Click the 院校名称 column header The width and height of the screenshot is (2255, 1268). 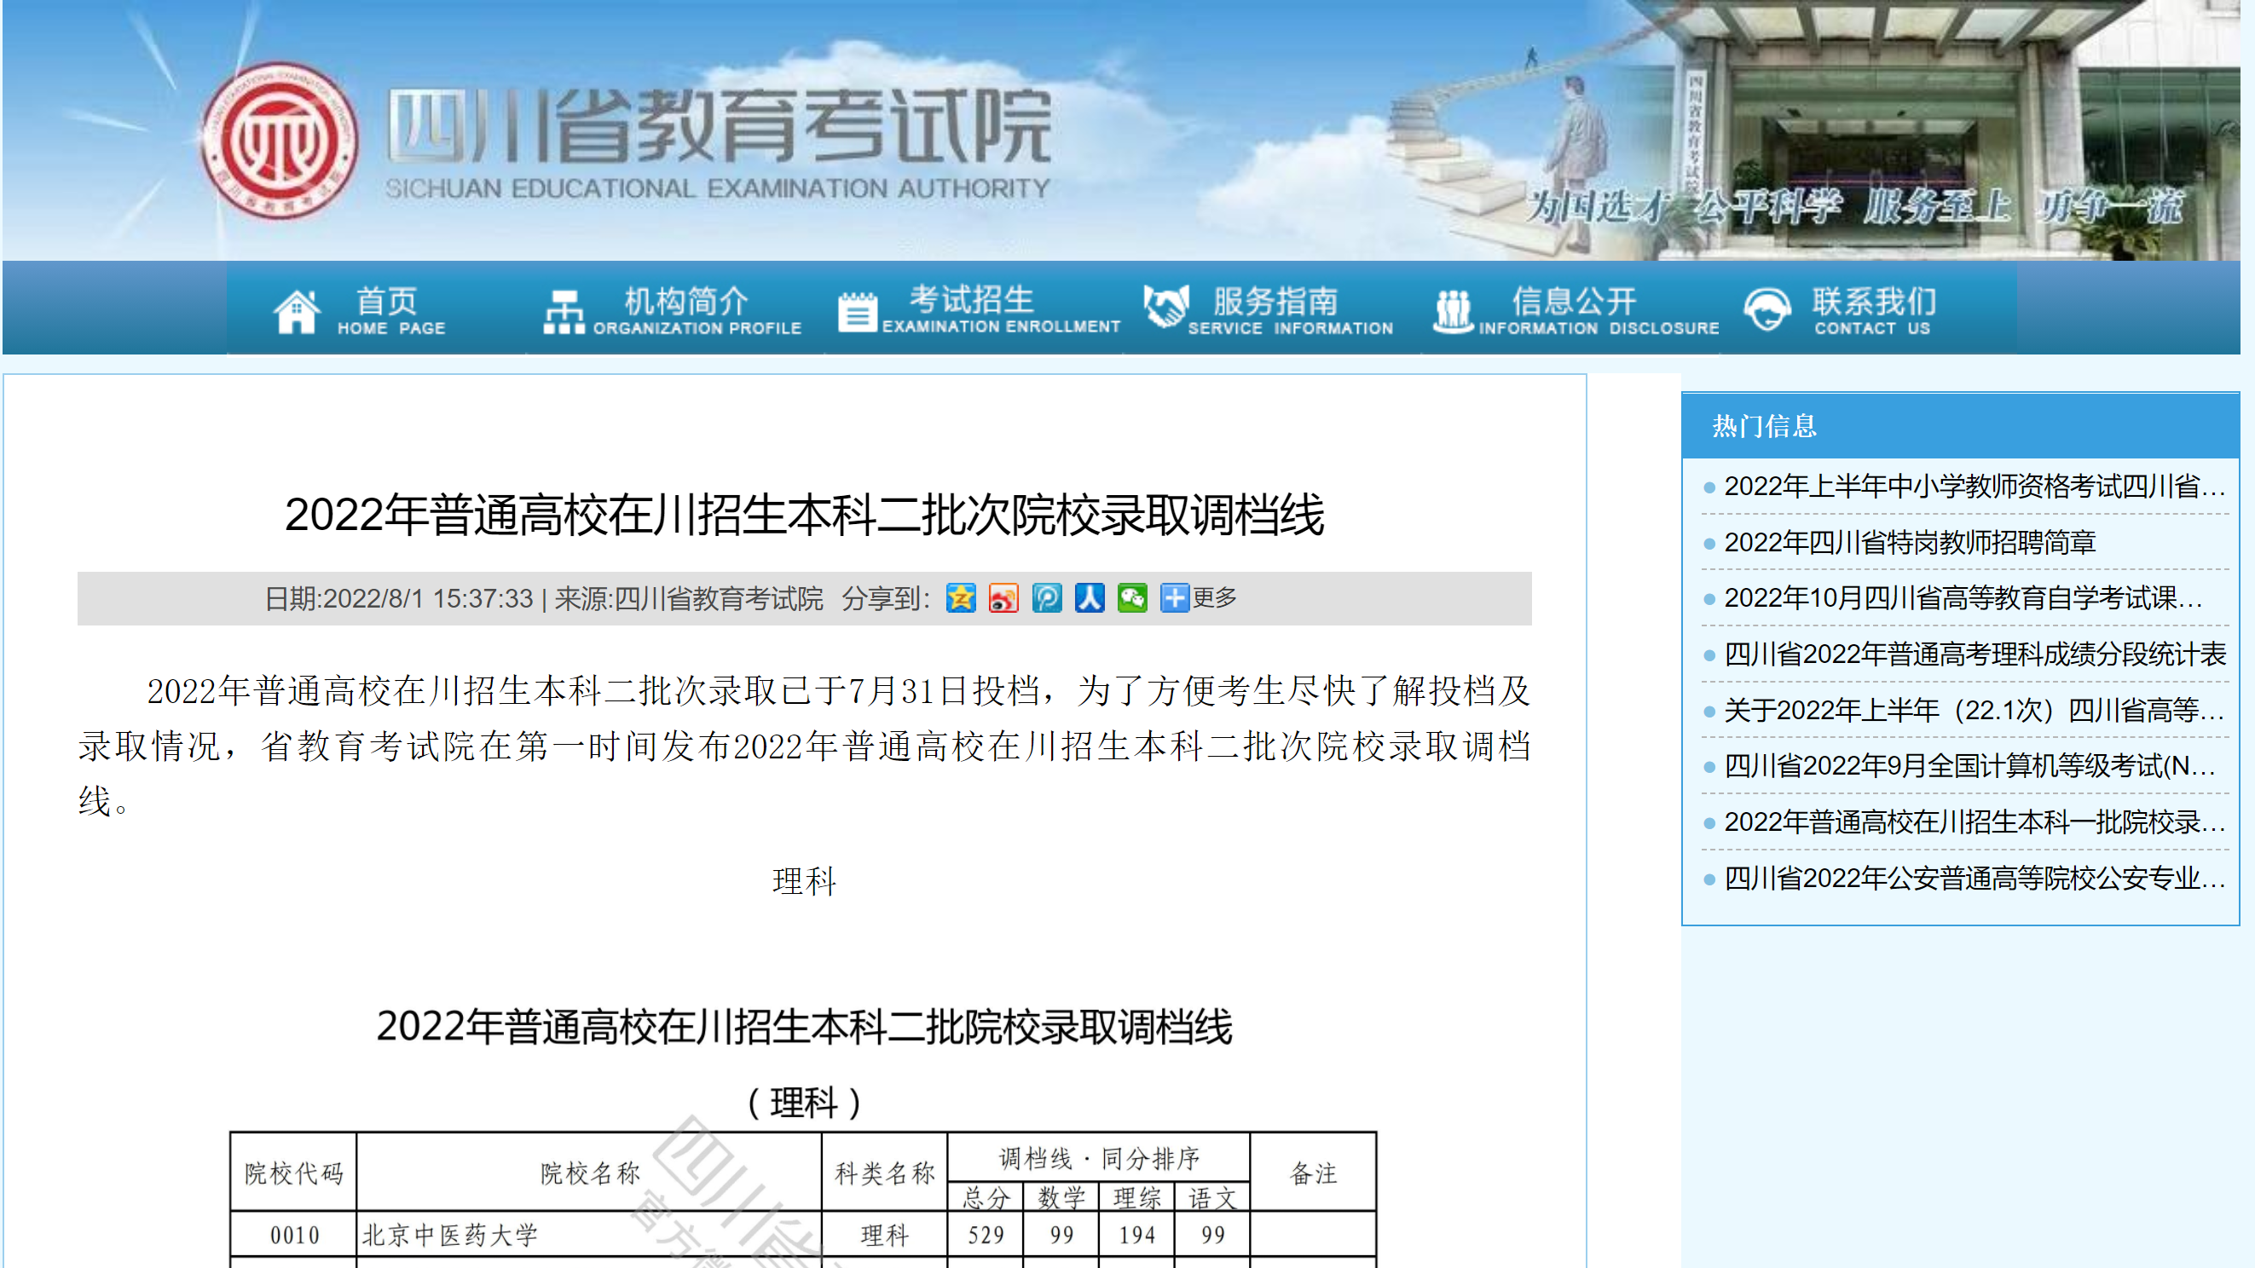click(x=590, y=1173)
